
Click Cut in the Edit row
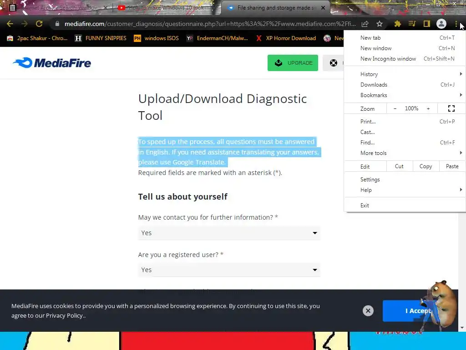click(x=400, y=166)
